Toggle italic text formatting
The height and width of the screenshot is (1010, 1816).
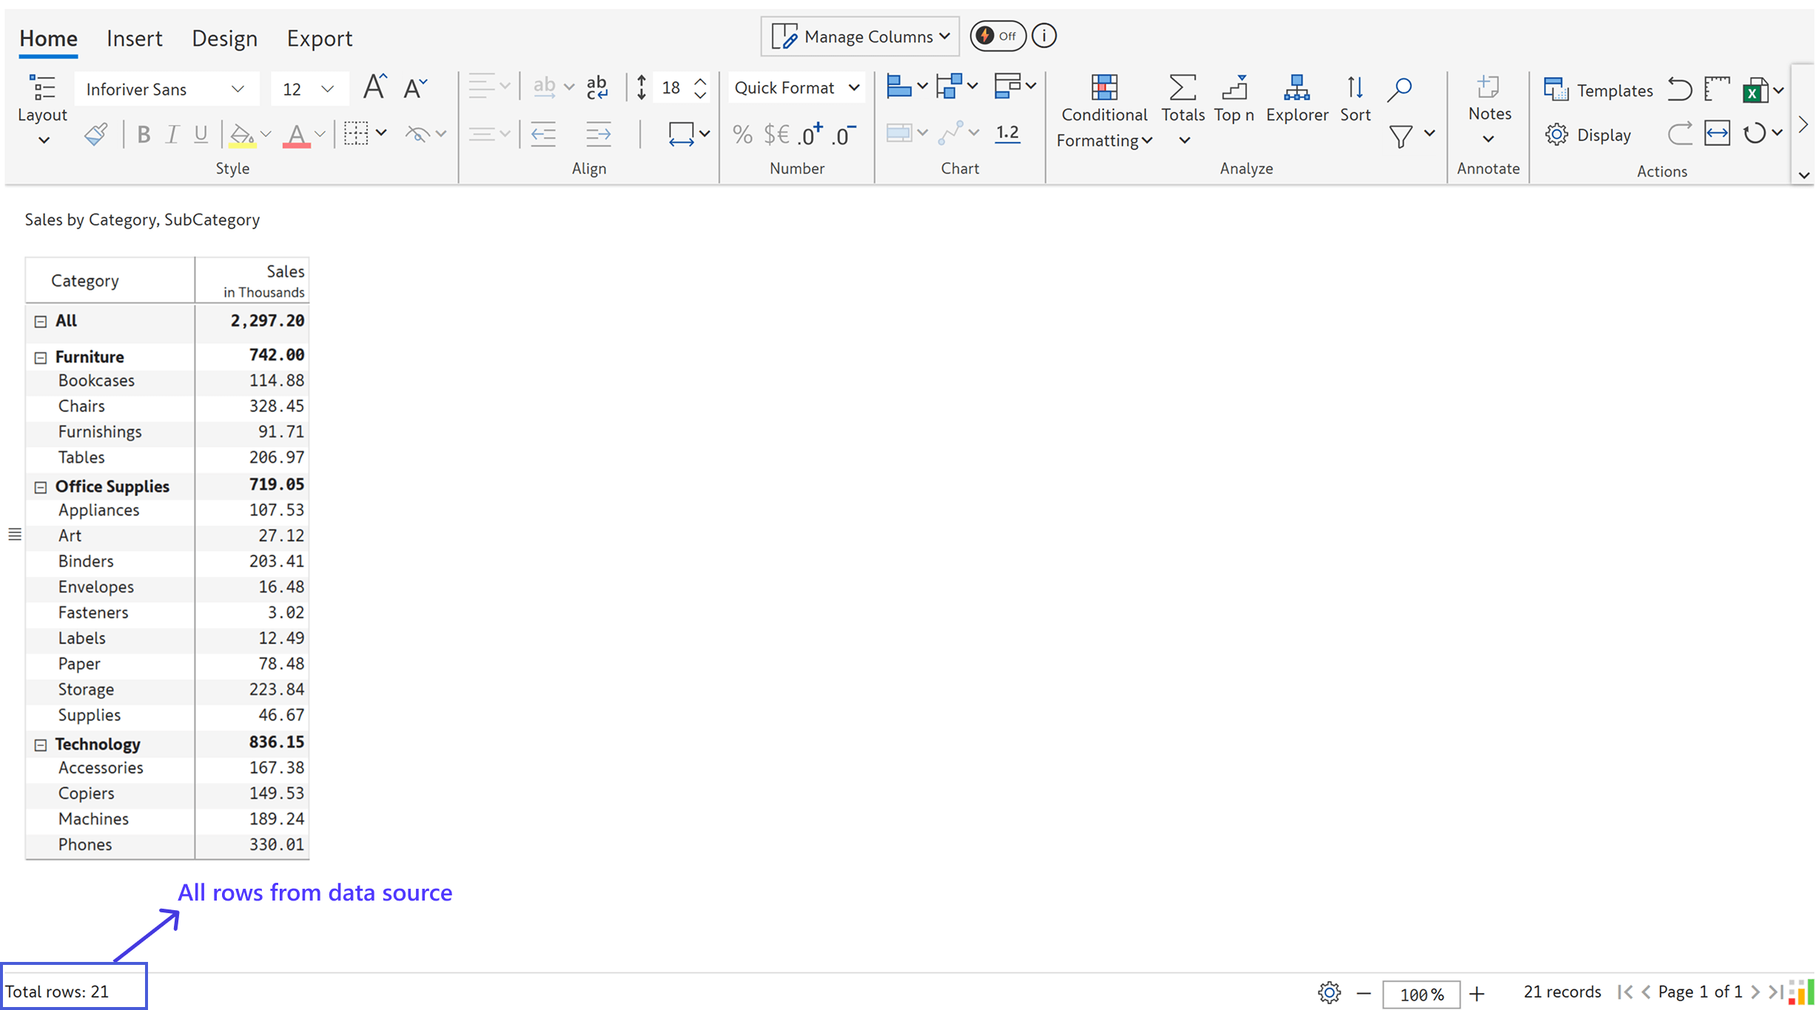[x=172, y=135]
